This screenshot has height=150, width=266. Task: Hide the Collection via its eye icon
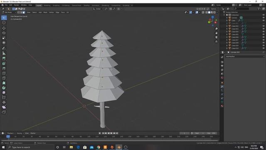click(x=264, y=15)
